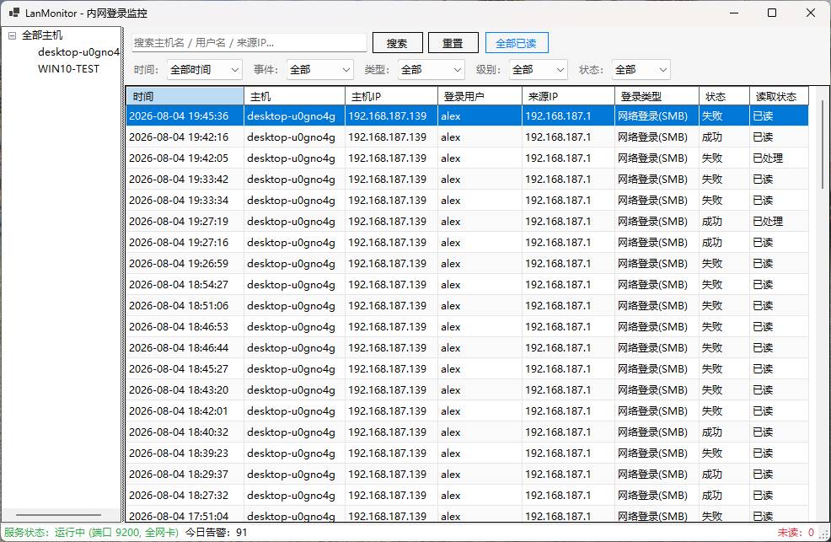Image resolution: width=831 pixels, height=542 pixels.
Task: Select the row timed 2026-08-04 18:46:53
Action: tap(468, 327)
